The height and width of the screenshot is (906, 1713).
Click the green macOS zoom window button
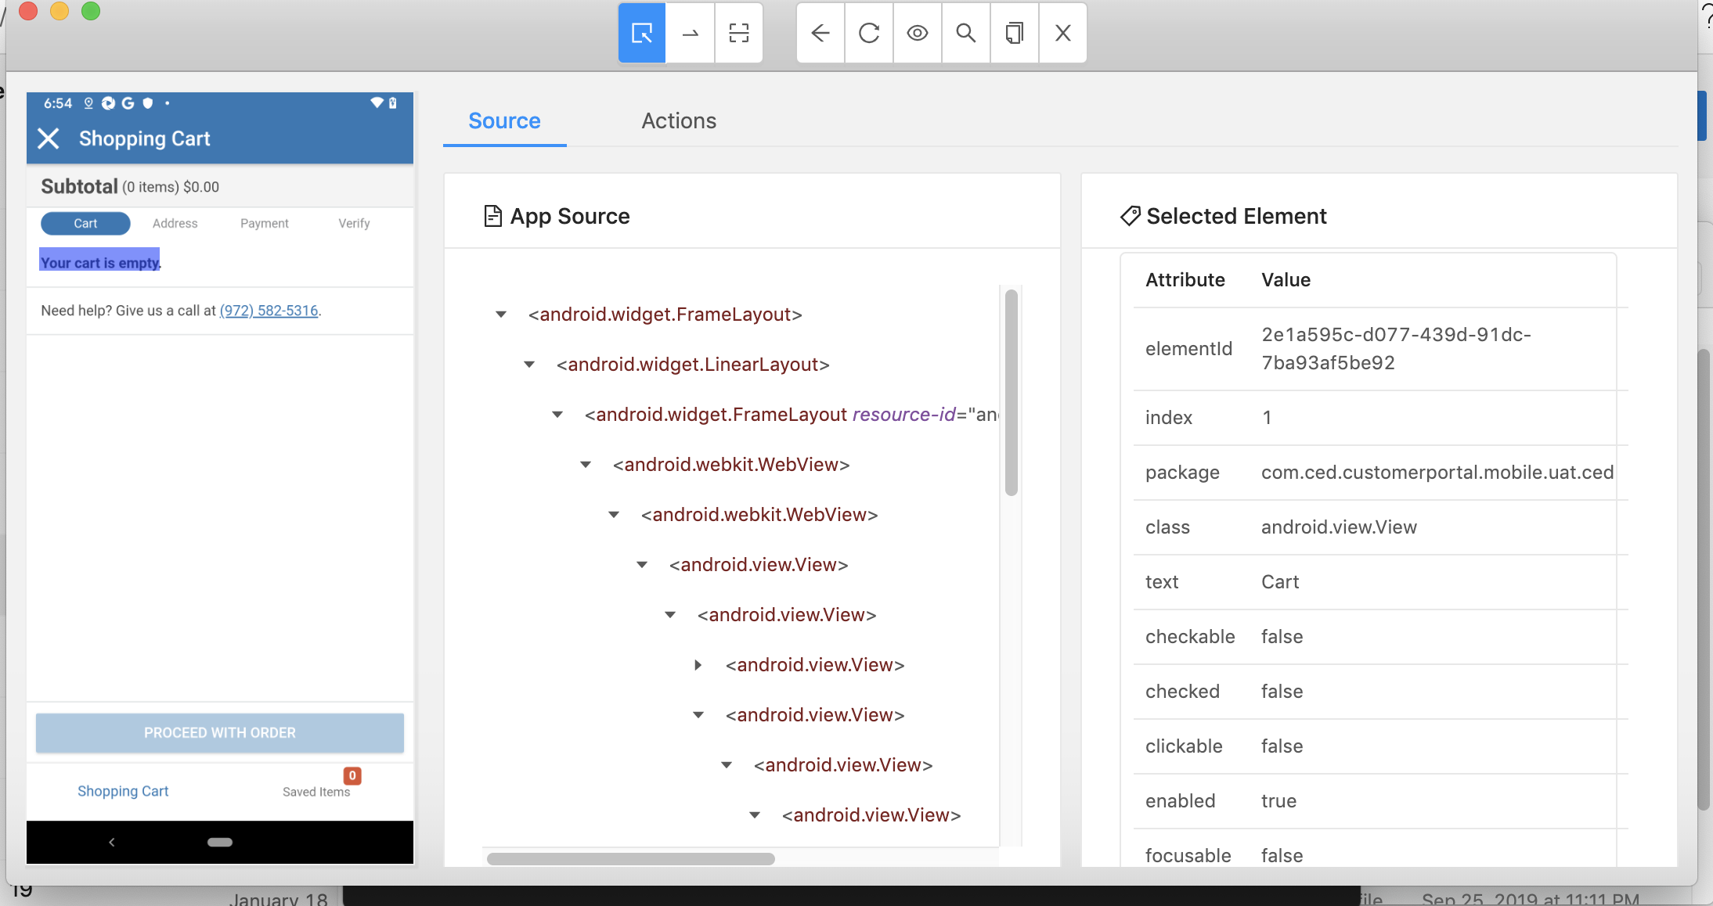click(91, 11)
